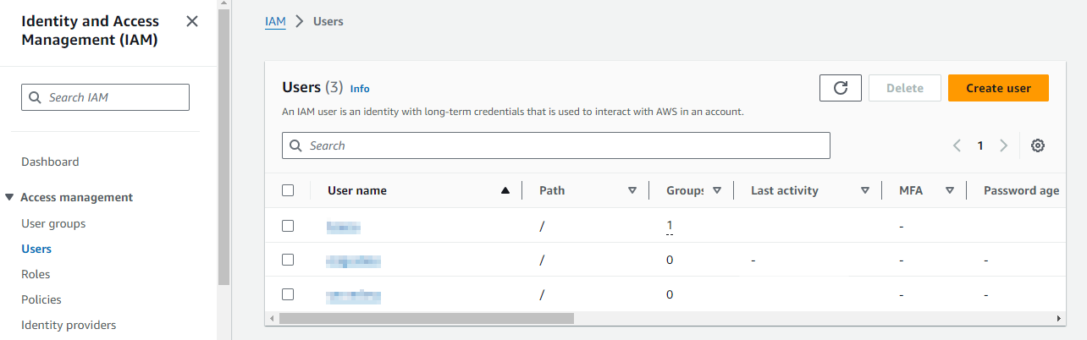
Task: Click the Create user button
Action: (998, 88)
